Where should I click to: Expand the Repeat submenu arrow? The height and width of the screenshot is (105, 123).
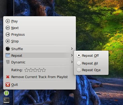pos(72,55)
